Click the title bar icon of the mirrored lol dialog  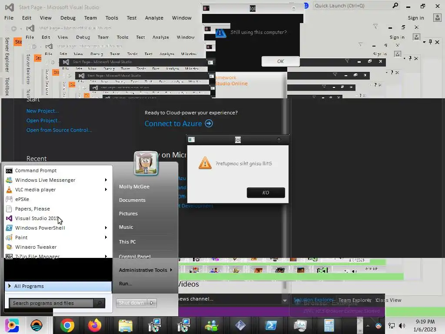click(x=192, y=140)
